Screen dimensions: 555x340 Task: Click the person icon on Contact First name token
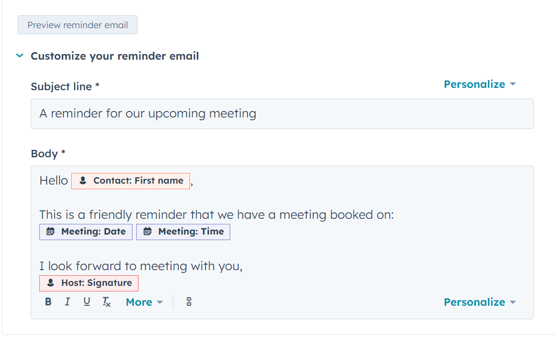pos(82,180)
